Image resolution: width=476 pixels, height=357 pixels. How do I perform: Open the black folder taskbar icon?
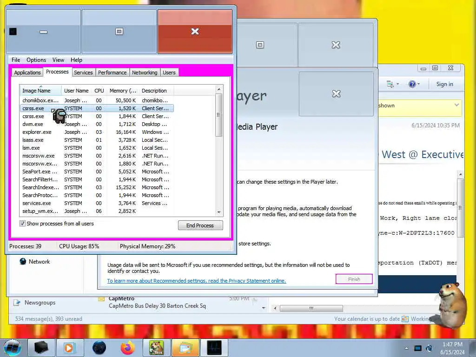pyautogui.click(x=41, y=348)
